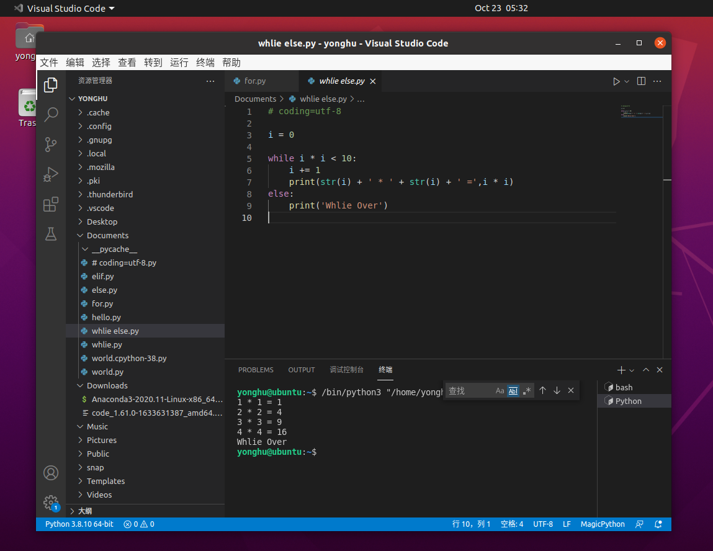Open the Source Control view

click(x=50, y=145)
